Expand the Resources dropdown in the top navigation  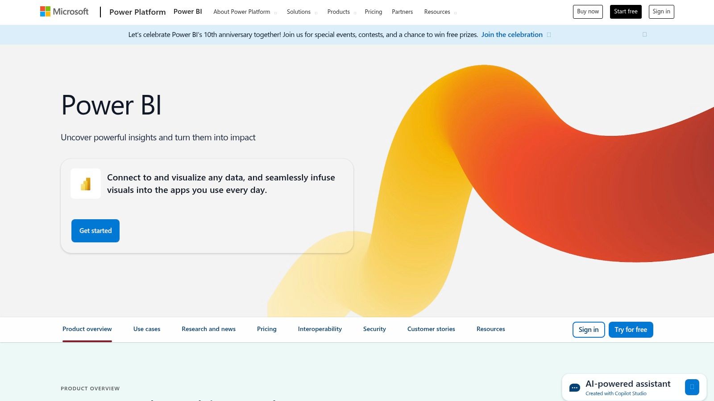click(437, 12)
